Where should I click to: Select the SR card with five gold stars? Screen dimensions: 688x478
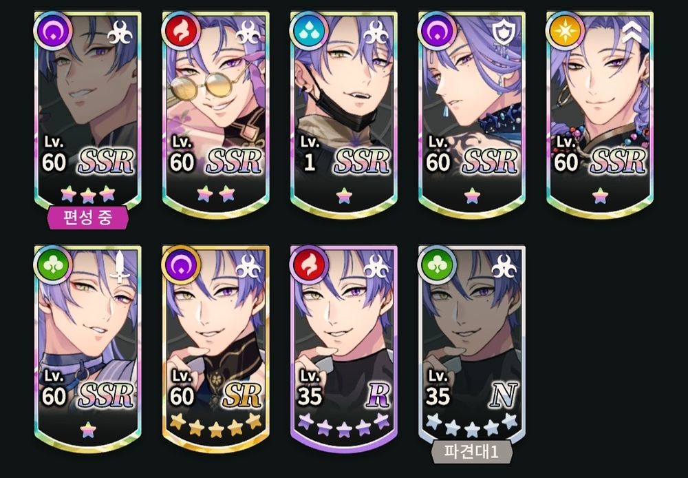(216, 349)
